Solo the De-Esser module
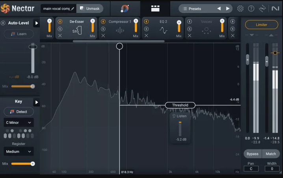This screenshot has height=178, width=283. point(60,29)
